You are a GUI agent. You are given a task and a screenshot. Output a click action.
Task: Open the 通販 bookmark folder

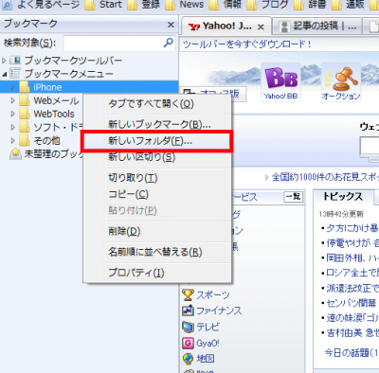pos(349,5)
